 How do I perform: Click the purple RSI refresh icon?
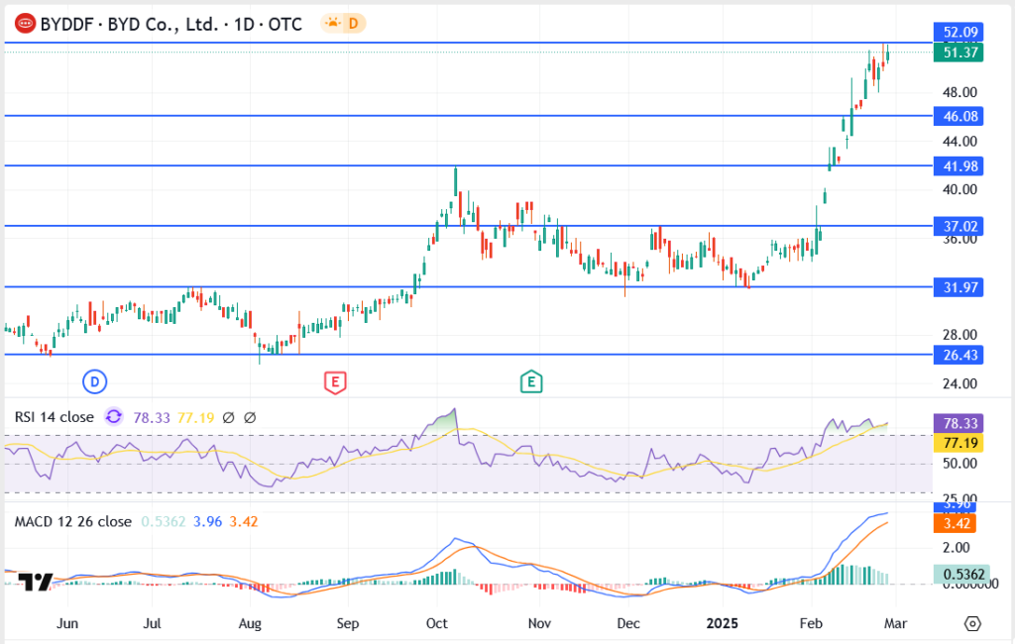[x=114, y=417]
